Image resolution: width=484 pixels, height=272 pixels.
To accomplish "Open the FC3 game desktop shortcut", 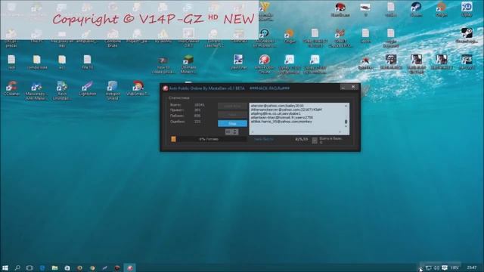I will [x=467, y=62].
